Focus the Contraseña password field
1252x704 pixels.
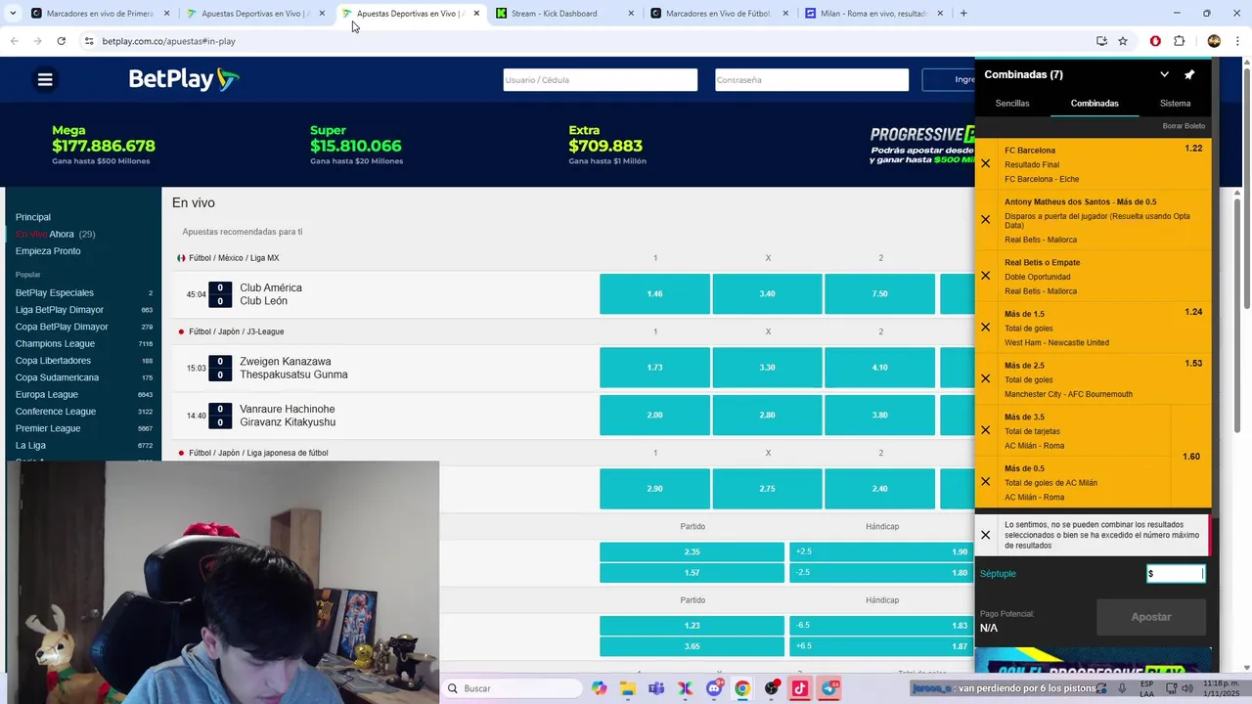[x=811, y=80]
